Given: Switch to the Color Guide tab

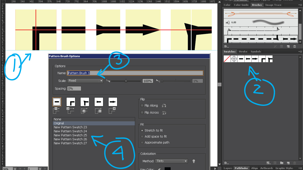Looking at the screenshot, I should pos(241,5).
